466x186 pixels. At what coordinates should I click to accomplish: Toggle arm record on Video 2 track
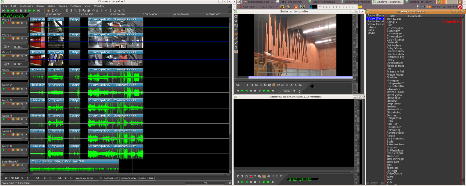point(8,38)
